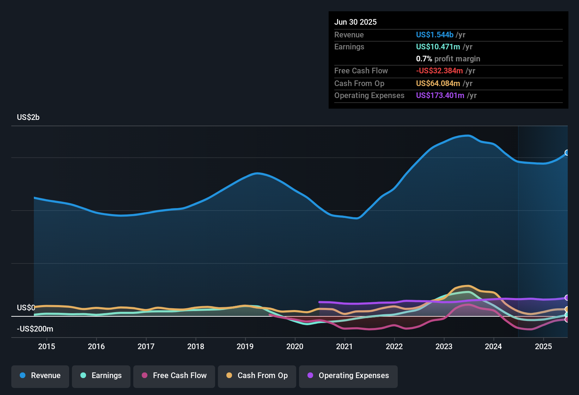Click the 2020 x-axis year label
The width and height of the screenshot is (579, 395).
[295, 346]
